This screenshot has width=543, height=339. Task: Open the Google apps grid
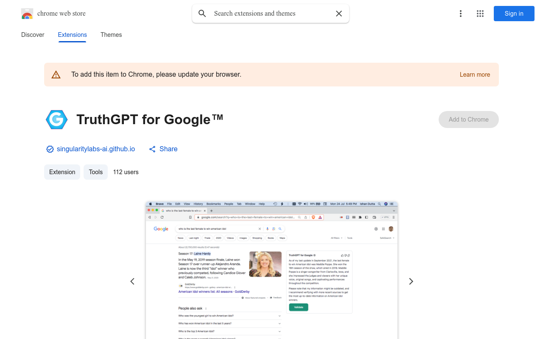(x=480, y=14)
